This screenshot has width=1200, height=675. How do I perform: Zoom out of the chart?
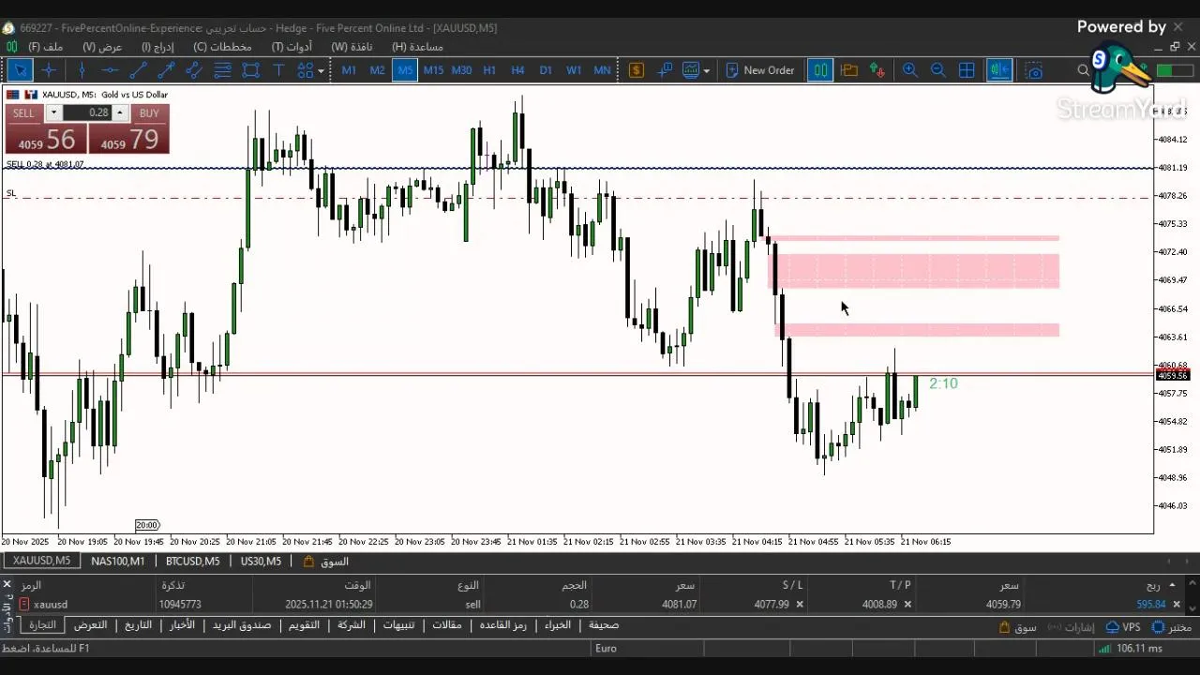[937, 70]
